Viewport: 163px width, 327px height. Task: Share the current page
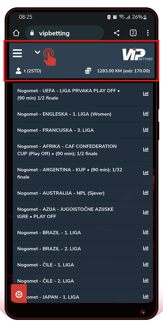coord(117,33)
